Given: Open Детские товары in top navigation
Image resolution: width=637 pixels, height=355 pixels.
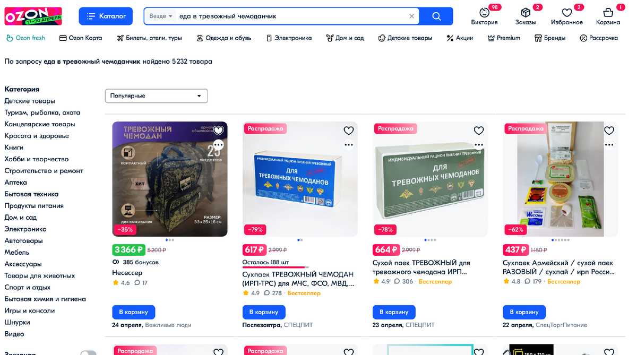Looking at the screenshot, I should click(x=405, y=38).
